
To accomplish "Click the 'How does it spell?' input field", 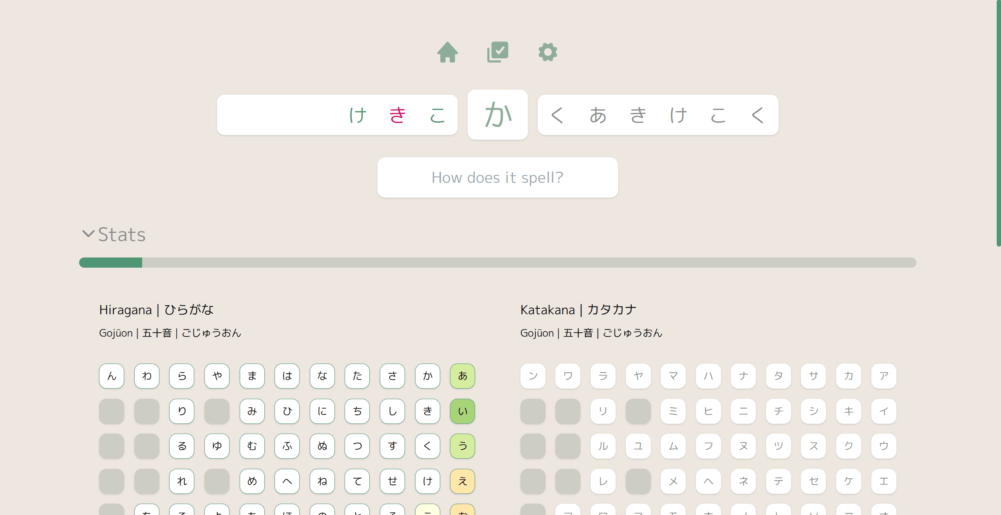I will (497, 177).
